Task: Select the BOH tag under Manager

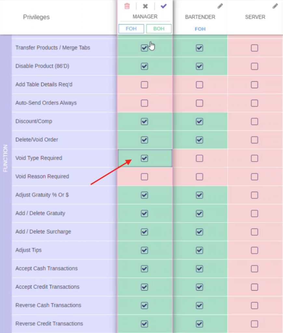Action: click(x=159, y=29)
